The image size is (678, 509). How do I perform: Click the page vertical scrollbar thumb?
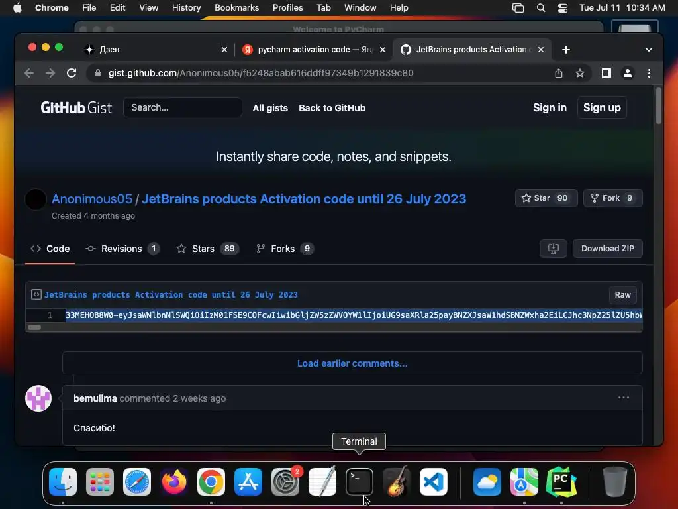(659, 106)
